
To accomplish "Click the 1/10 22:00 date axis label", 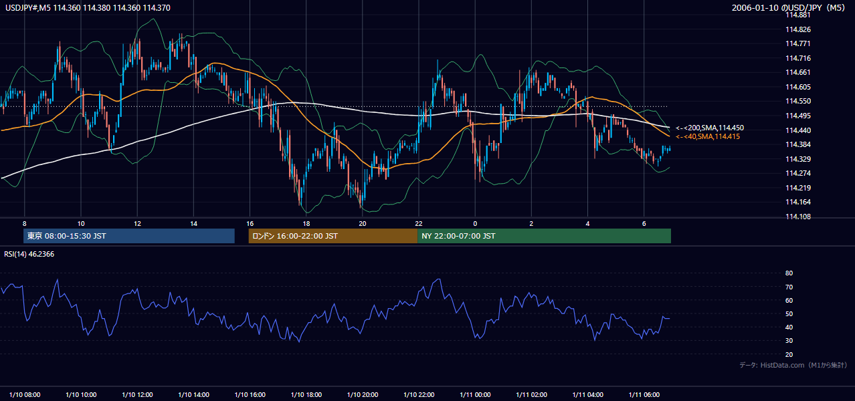I will point(419,395).
